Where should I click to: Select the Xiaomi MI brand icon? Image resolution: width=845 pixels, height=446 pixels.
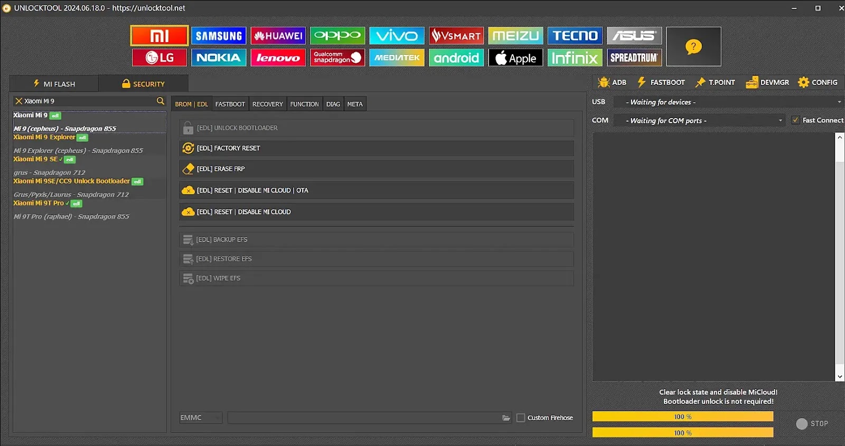click(159, 36)
